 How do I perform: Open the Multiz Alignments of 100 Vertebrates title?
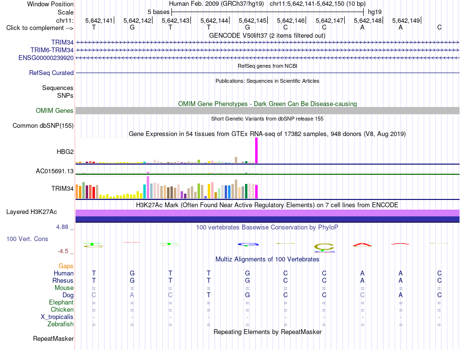pyautogui.click(x=267, y=259)
